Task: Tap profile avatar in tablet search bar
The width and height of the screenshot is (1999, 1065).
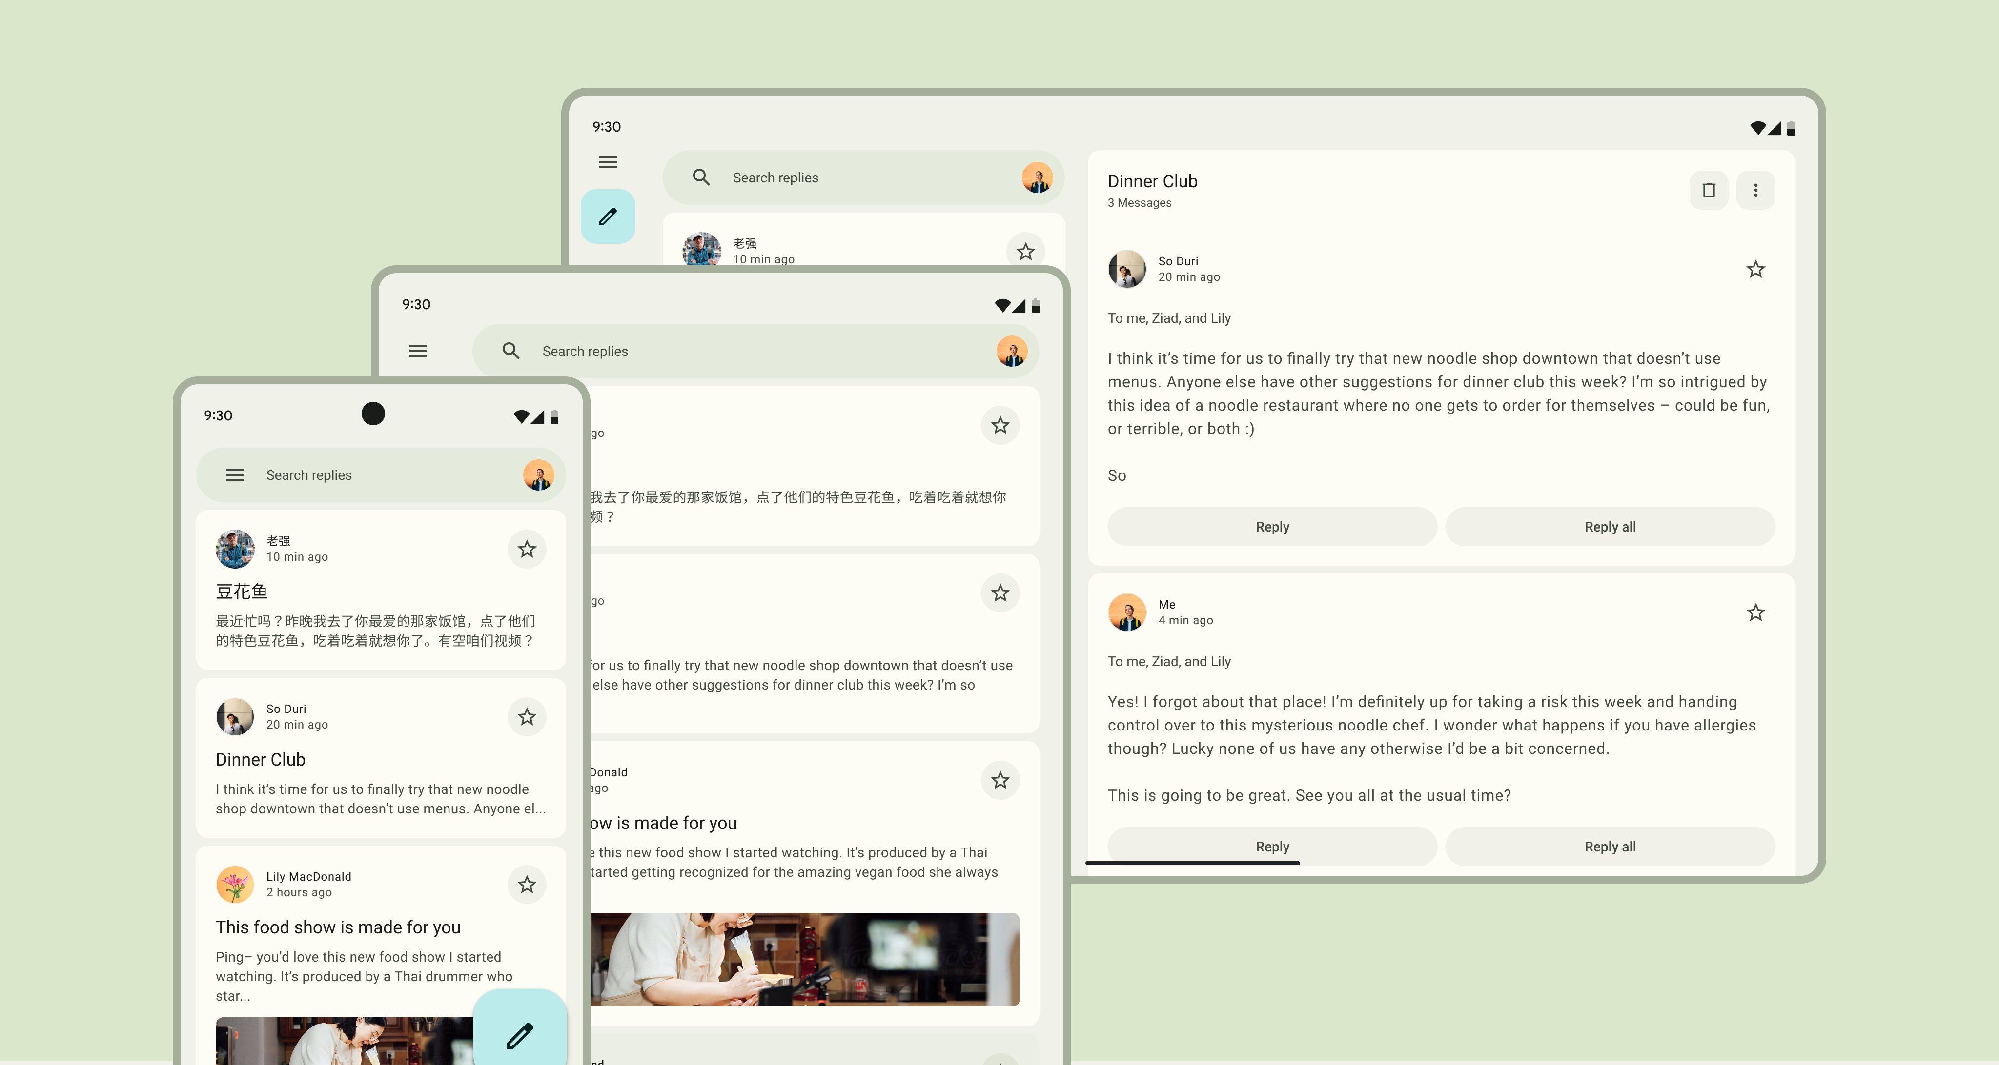Action: tap(1038, 177)
